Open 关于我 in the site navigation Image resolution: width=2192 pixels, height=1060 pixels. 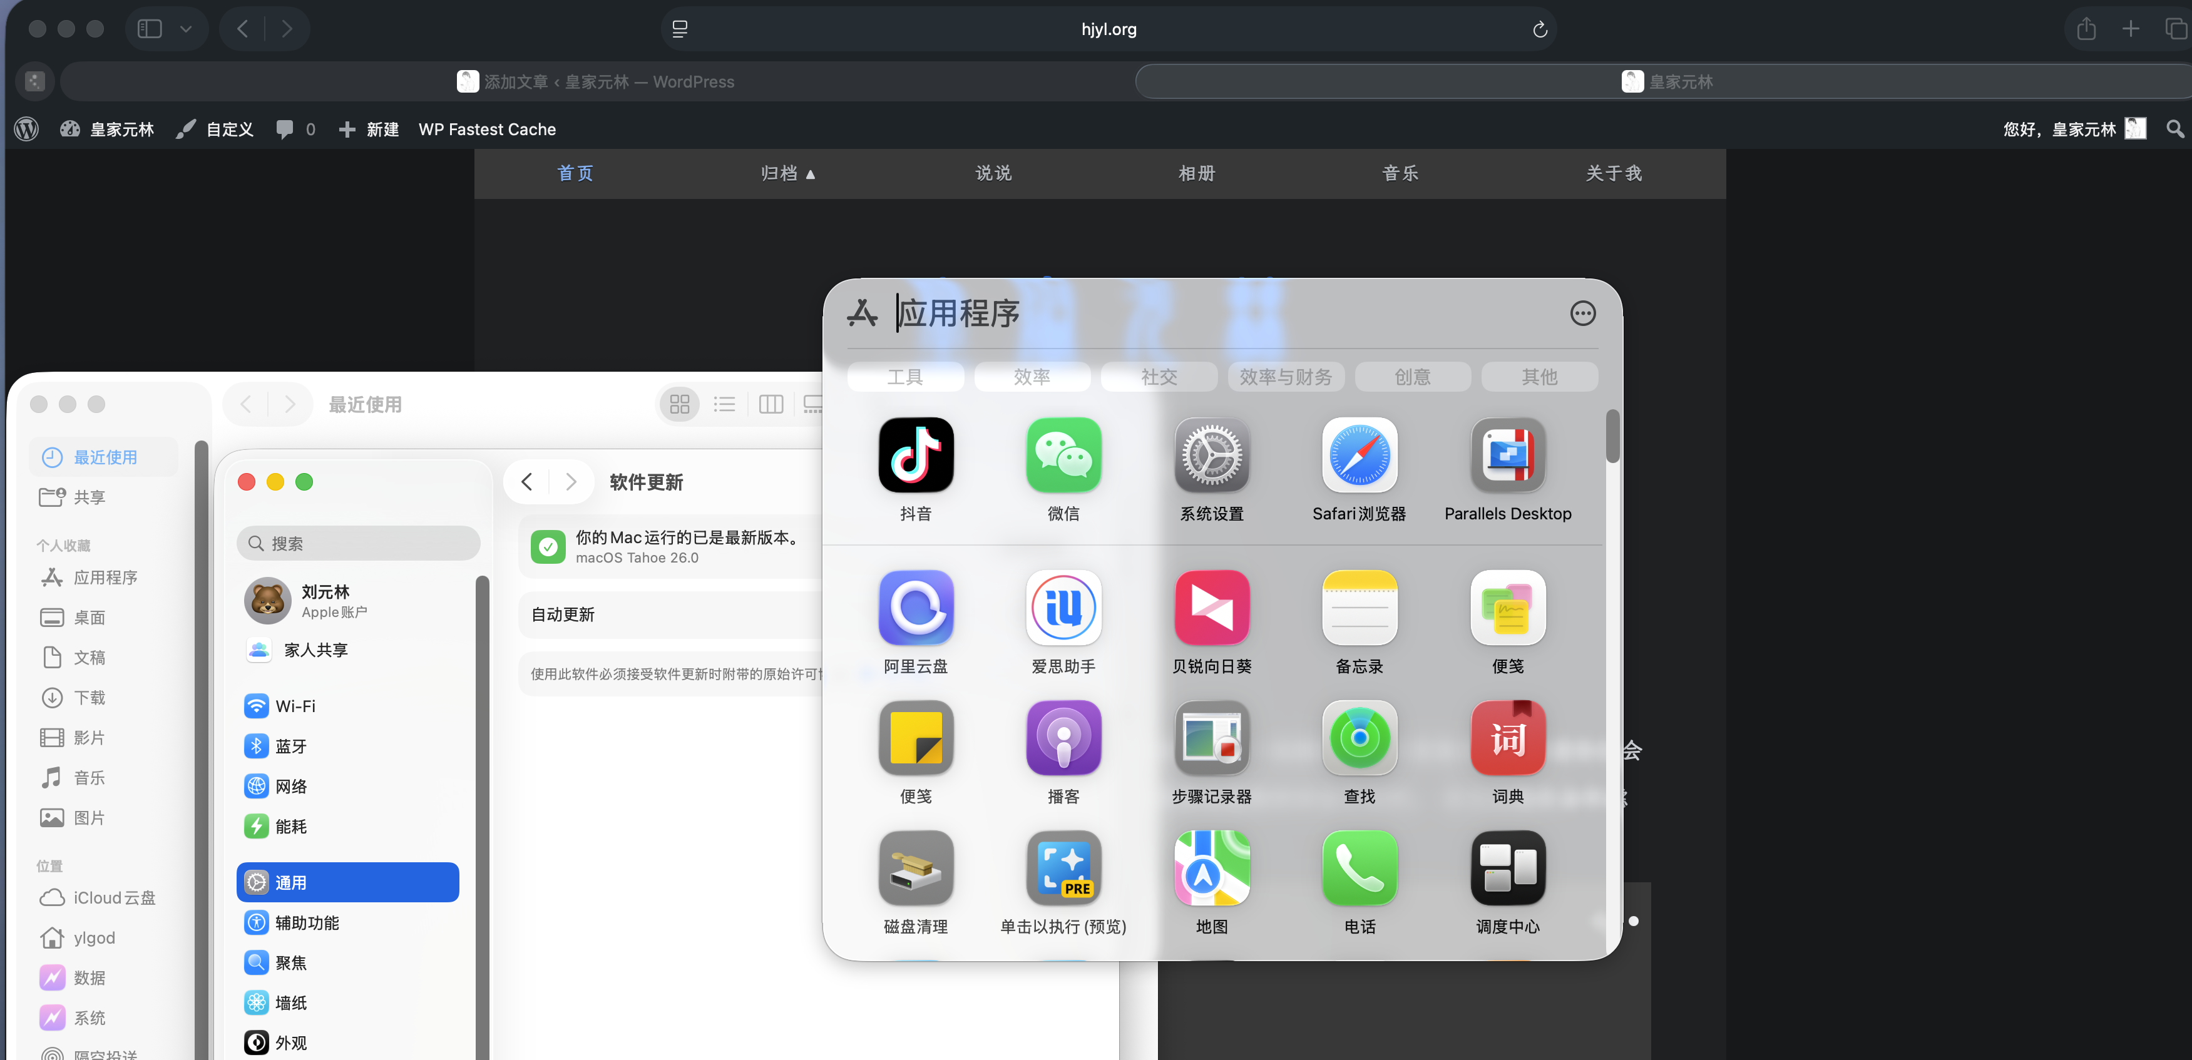click(1614, 173)
